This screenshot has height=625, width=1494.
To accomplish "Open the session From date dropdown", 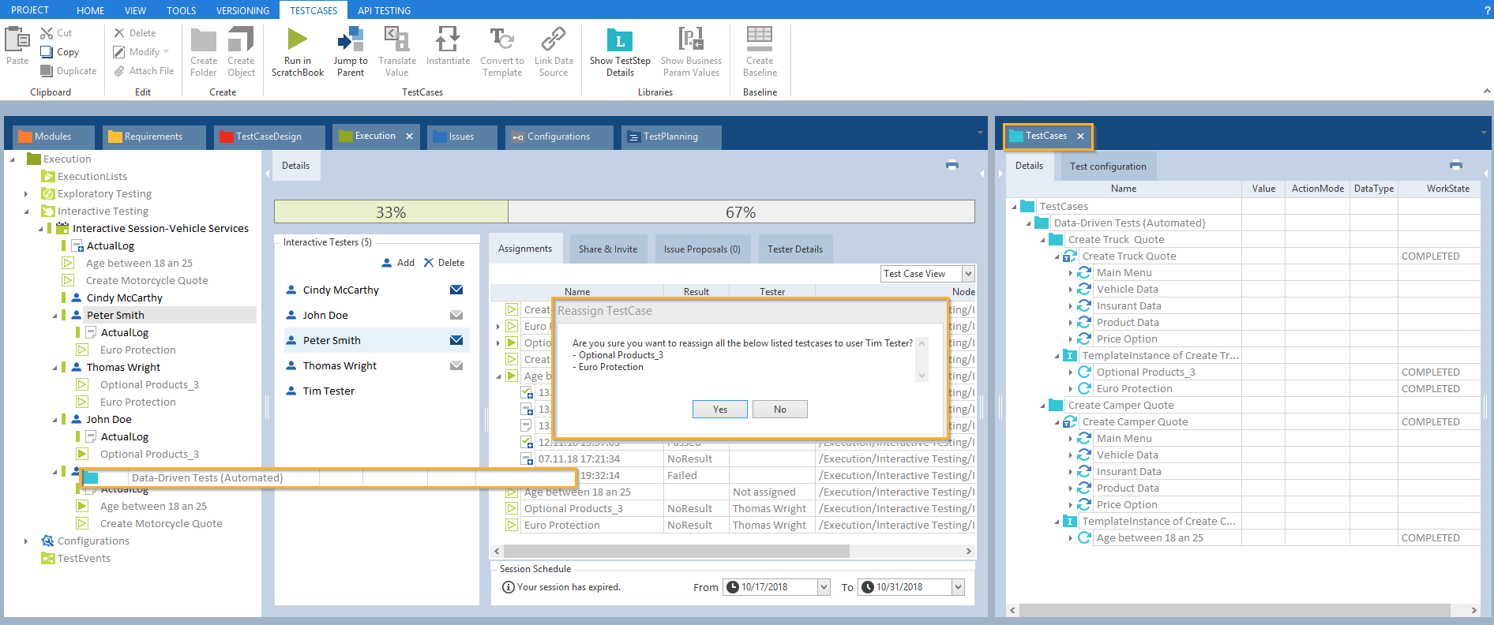I will pyautogui.click(x=824, y=587).
